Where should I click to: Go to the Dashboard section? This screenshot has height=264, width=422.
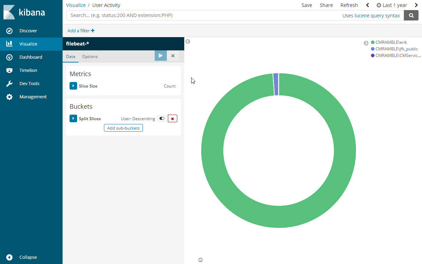point(31,57)
